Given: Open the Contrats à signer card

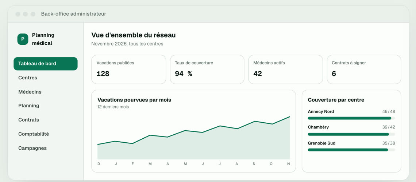Looking at the screenshot, I should (364, 70).
